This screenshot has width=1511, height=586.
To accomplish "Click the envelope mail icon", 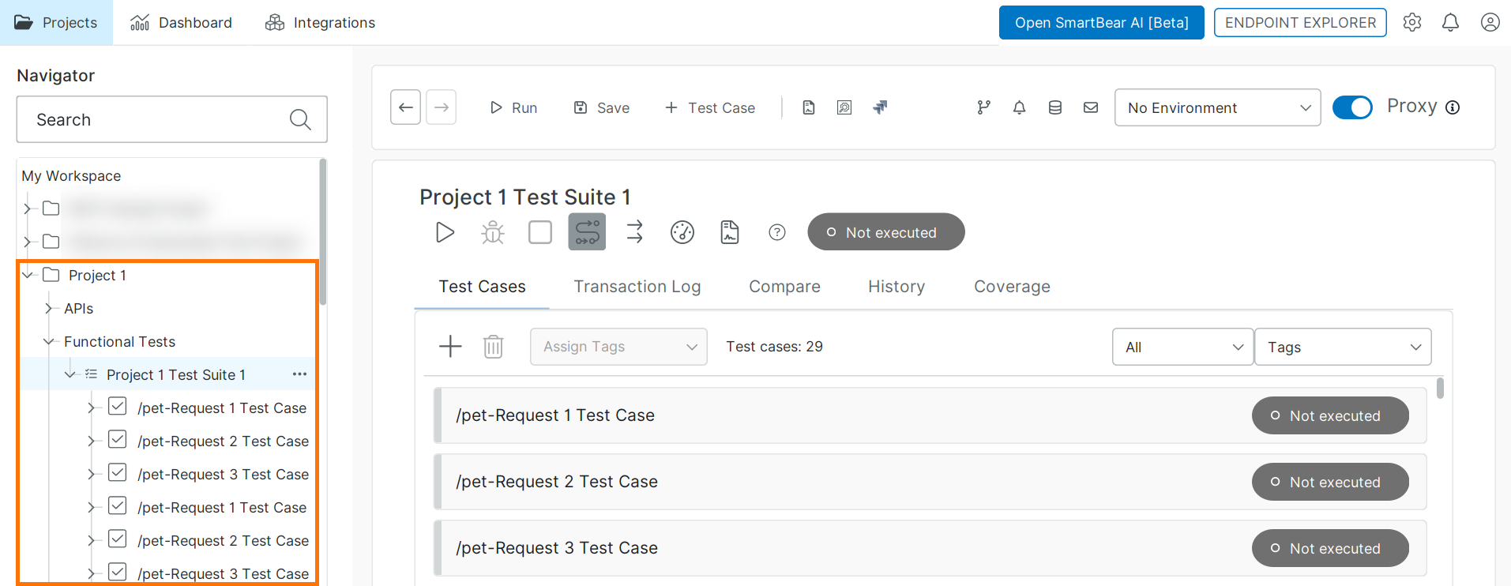I will point(1091,107).
